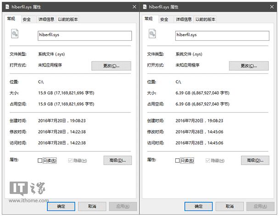Click the file icon in right window title bar
279x216 pixels.
(145, 7)
